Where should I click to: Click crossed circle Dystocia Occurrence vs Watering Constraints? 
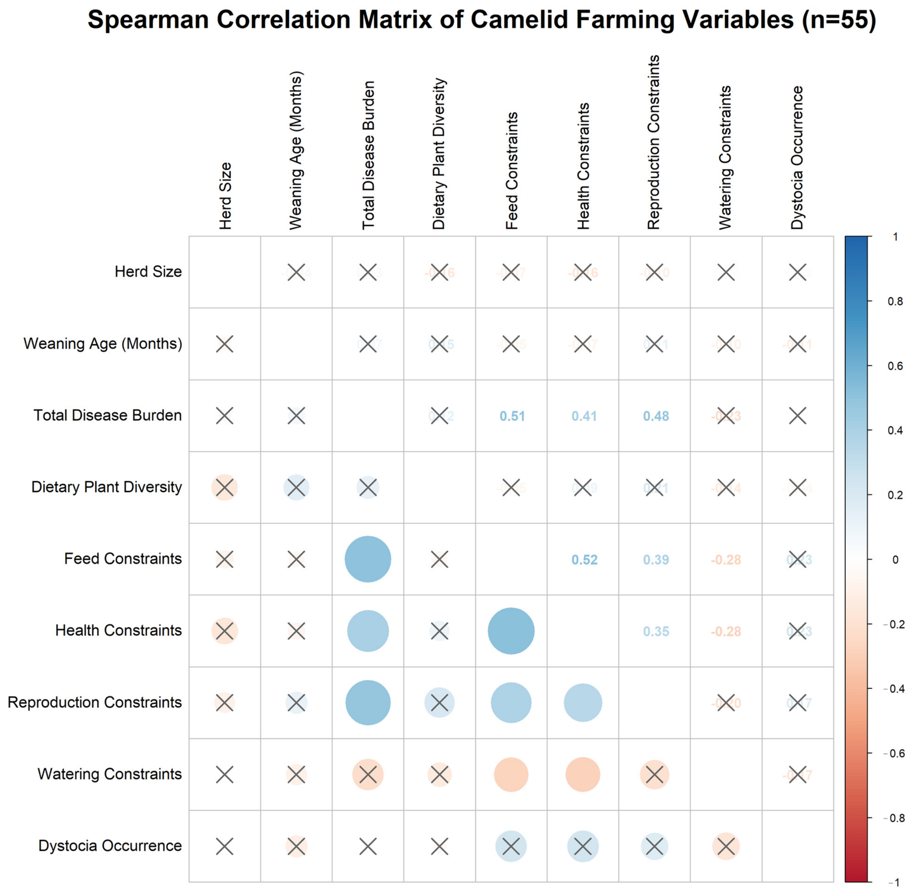[726, 847]
